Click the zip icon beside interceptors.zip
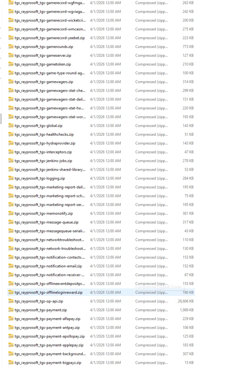The height and width of the screenshot is (368, 225). coord(11,152)
